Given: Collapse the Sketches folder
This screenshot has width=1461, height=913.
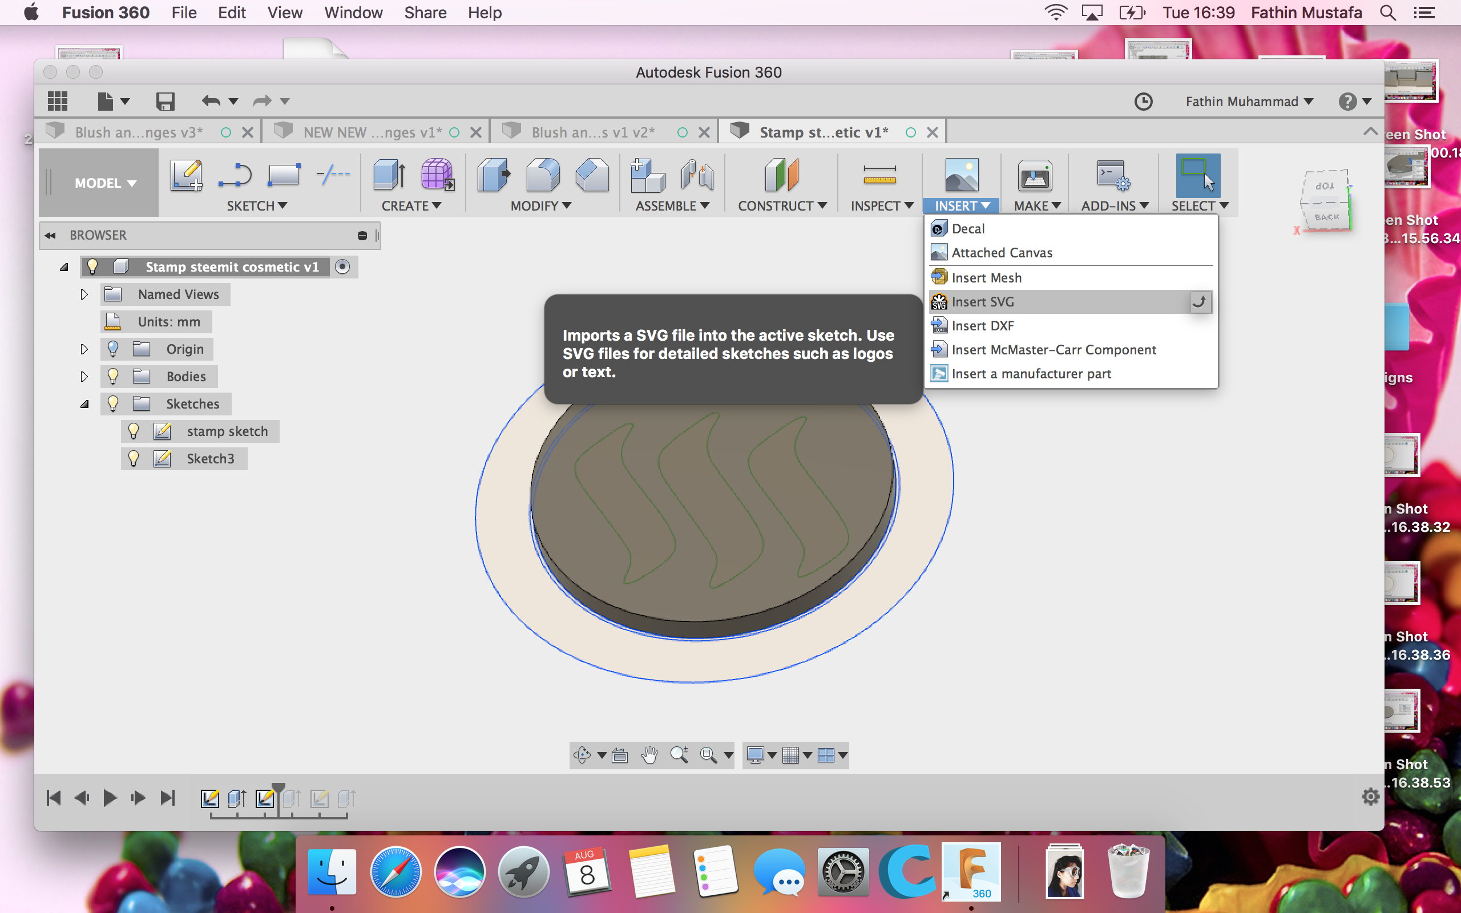Looking at the screenshot, I should [84, 404].
